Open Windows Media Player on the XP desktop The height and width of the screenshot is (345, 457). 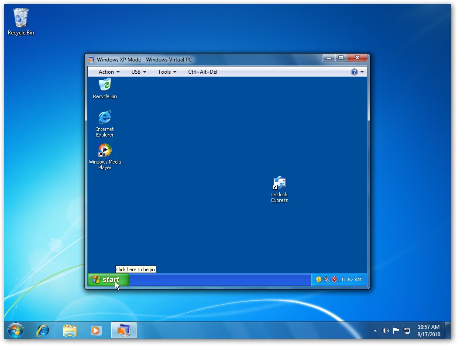tap(105, 150)
